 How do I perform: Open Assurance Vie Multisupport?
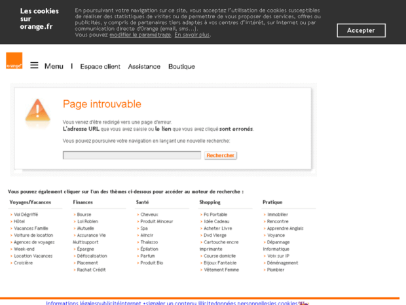89,238
